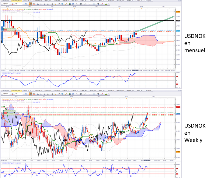The height and width of the screenshot is (178, 213).
Task: Click the print chart icon in monthly toolbar
Action: (73, 4)
